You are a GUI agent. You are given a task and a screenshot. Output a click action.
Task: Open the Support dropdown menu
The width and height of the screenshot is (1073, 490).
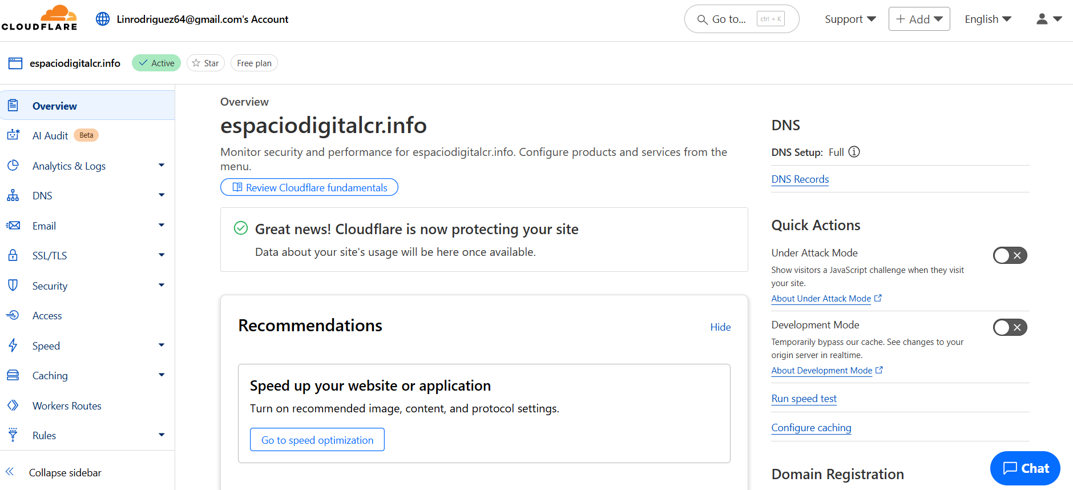850,19
